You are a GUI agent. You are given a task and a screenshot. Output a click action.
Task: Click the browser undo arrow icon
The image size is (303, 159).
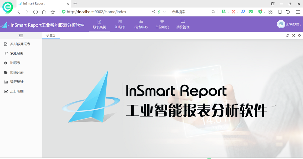[288, 12]
